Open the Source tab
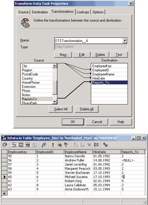 (23, 12)
